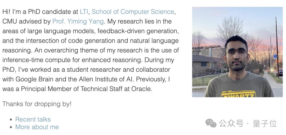The width and height of the screenshot is (286, 135).
Task: Click the bullet point before Recent talks
Action: (x=11, y=120)
